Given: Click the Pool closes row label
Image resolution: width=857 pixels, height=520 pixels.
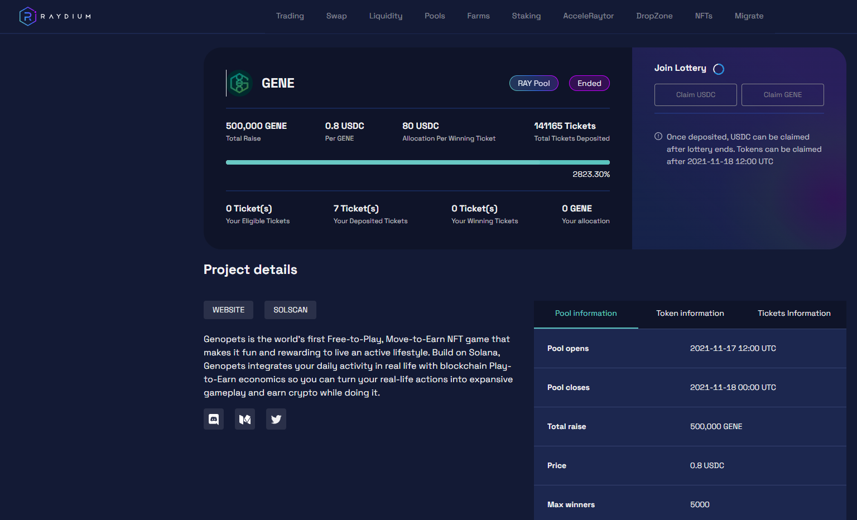Looking at the screenshot, I should pyautogui.click(x=569, y=387).
